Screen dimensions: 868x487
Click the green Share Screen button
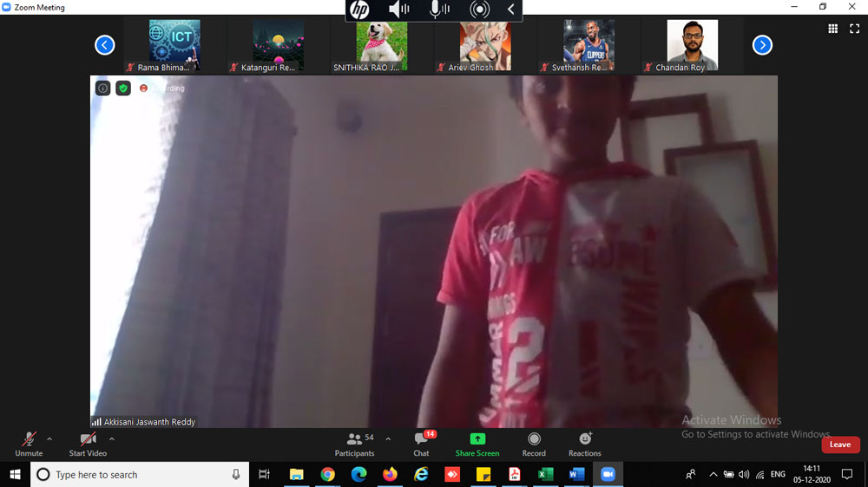pyautogui.click(x=477, y=444)
